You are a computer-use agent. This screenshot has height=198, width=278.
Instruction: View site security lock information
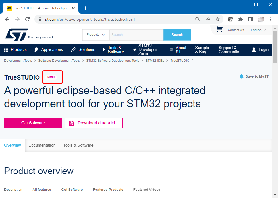40,19
